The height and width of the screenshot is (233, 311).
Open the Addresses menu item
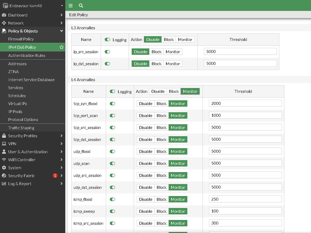(x=17, y=64)
